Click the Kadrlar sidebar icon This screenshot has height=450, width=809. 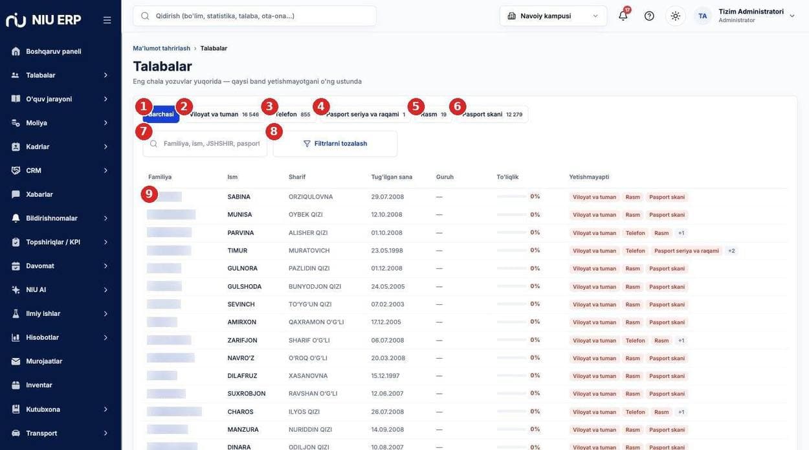[x=16, y=147]
